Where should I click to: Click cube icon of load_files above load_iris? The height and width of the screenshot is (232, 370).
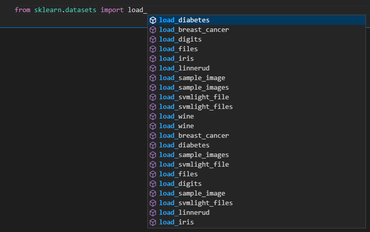[153, 49]
